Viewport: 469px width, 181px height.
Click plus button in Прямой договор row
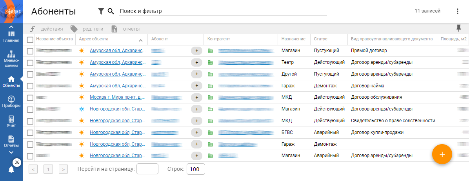pyautogui.click(x=197, y=51)
